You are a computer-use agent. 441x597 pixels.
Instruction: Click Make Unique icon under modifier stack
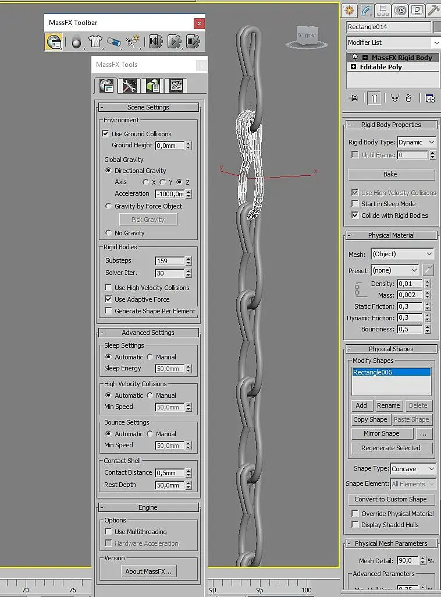[395, 98]
